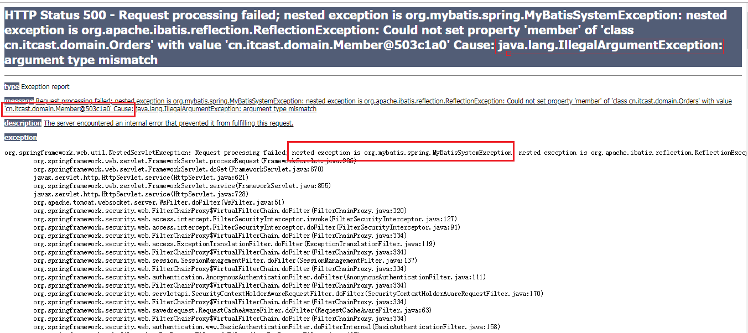Click the HttpServlet.service(HttpServlet.java:621) line
The width and height of the screenshot is (748, 333).
[138, 177]
